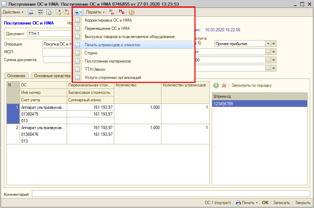Image resolution: width=314 pixels, height=208 pixels.
Task: Expand the Прочее прибытие combo box arrow
Action: (x=268, y=44)
